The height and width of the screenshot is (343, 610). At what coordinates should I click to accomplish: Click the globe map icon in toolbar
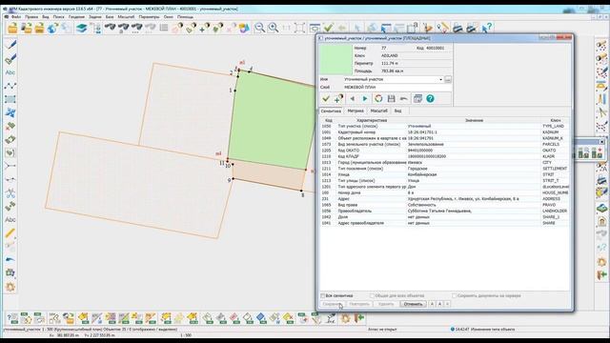click(x=52, y=28)
